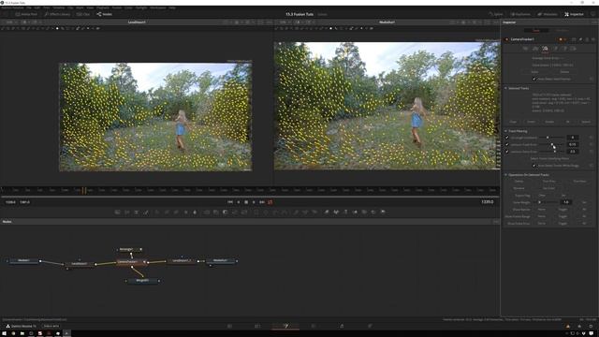Open Windows Start menu
599x337 pixels.
pos(4,333)
